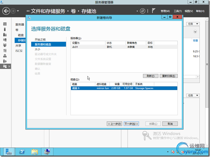Sort disks by 虚拟磁盘 column header
The height and width of the screenshot is (157, 210).
pos(102,84)
